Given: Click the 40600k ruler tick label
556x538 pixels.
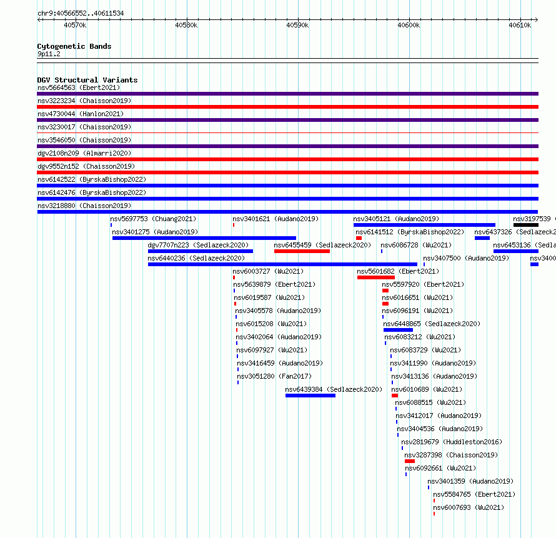Looking at the screenshot, I should [x=409, y=26].
